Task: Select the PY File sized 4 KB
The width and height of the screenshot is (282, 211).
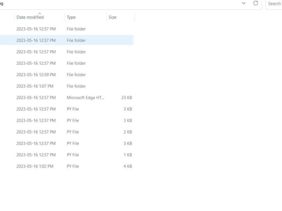Action: click(x=67, y=166)
